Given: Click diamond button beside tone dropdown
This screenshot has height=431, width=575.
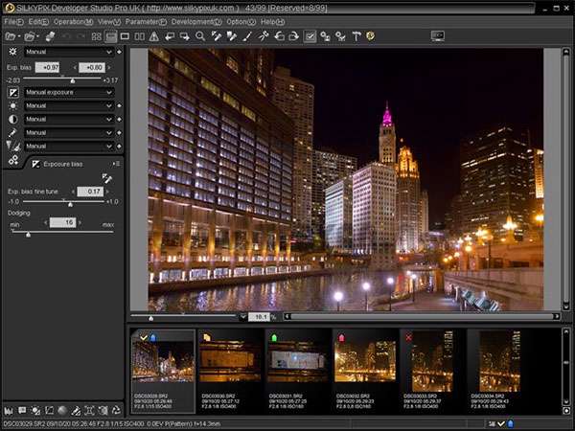Looking at the screenshot, I should (119, 120).
